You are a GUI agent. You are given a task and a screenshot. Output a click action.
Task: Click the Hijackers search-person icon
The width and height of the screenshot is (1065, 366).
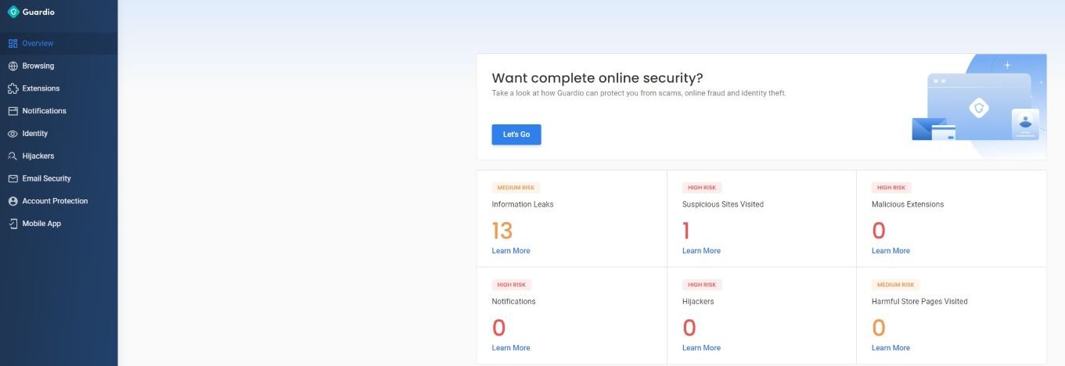point(13,156)
